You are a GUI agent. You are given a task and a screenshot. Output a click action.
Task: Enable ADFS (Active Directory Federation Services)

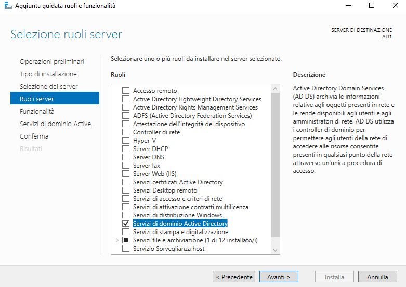pyautogui.click(x=126, y=115)
